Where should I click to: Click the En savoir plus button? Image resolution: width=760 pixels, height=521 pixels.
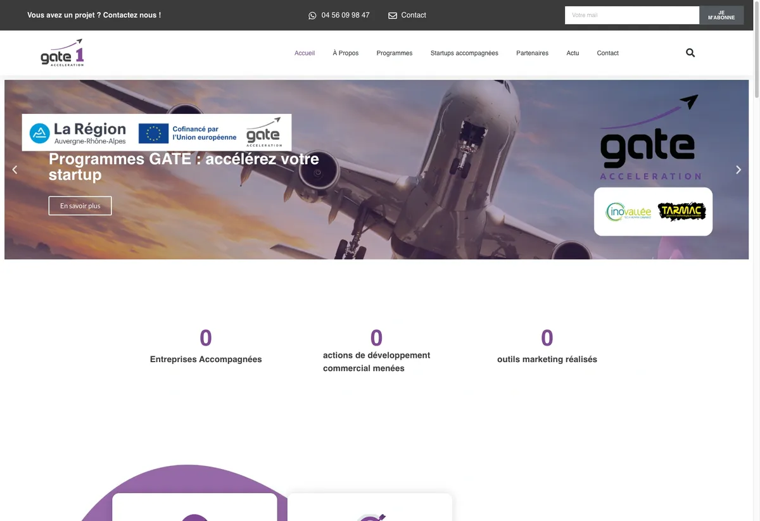(80, 206)
